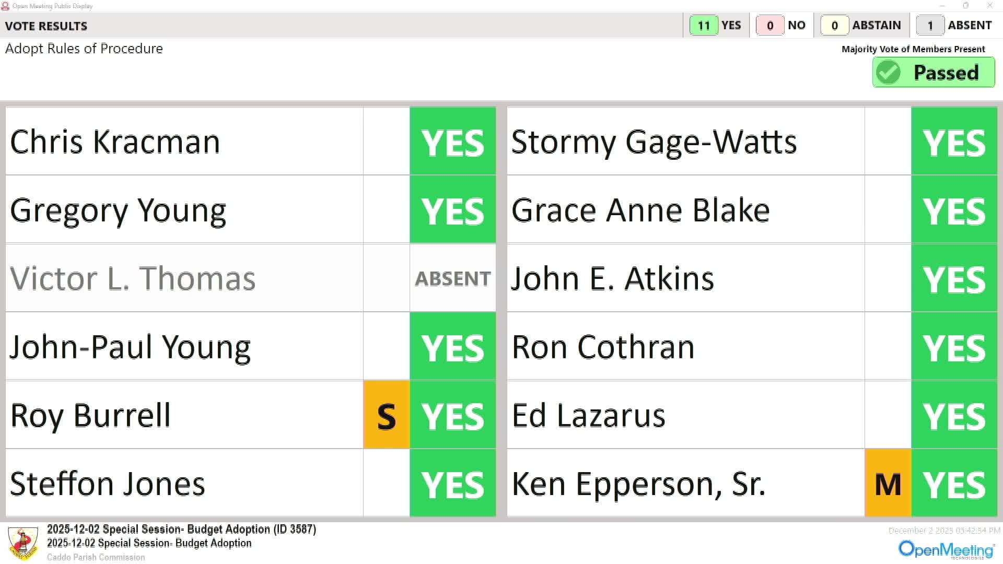Select the Stormy Gage-Watts name row

click(x=685, y=142)
